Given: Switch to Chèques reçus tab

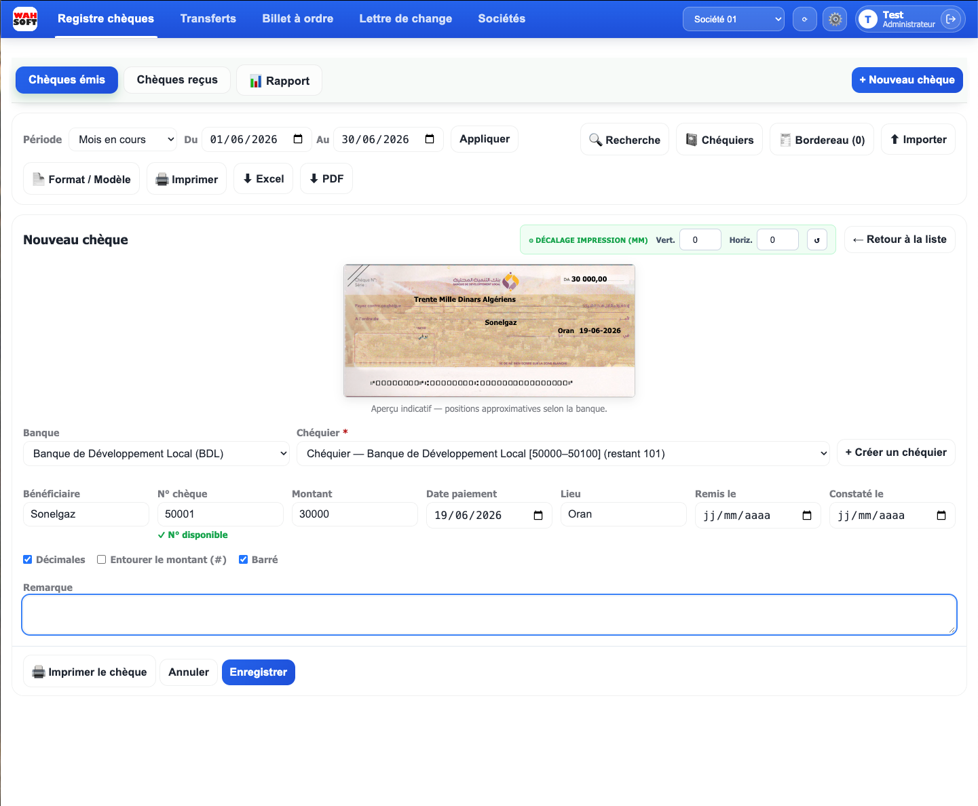Looking at the screenshot, I should point(177,80).
